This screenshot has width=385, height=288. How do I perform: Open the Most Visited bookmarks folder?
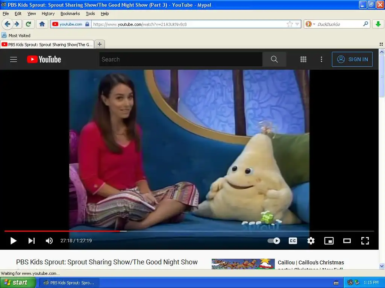16,36
